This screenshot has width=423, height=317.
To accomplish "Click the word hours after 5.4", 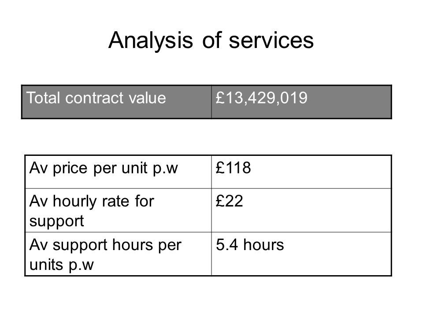I will (263, 245).
